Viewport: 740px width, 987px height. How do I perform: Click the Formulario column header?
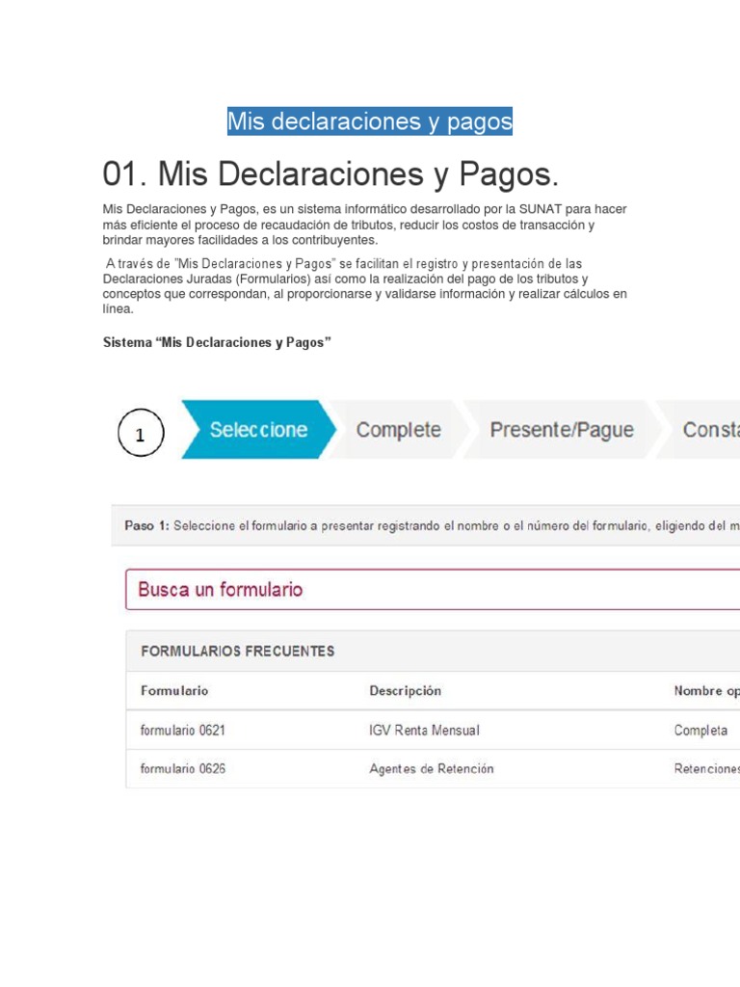click(174, 690)
